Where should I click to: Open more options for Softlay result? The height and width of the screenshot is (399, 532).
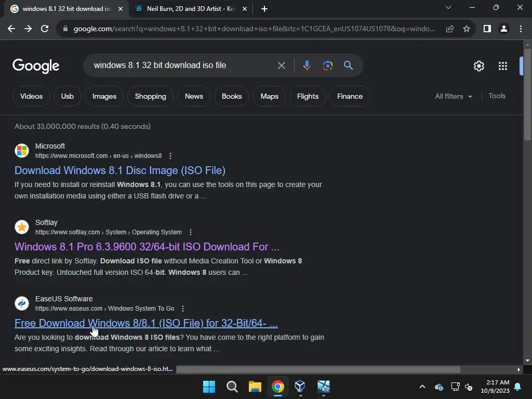point(190,232)
